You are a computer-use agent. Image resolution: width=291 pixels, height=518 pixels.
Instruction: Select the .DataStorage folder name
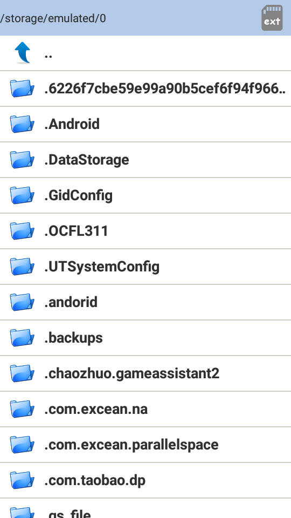(x=87, y=160)
